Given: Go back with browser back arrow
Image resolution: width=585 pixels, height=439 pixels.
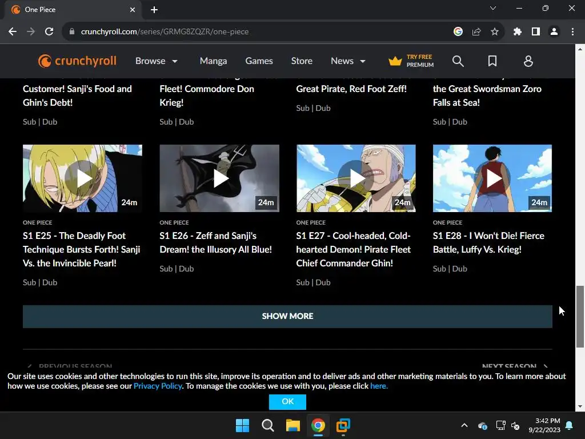Looking at the screenshot, I should (13, 32).
